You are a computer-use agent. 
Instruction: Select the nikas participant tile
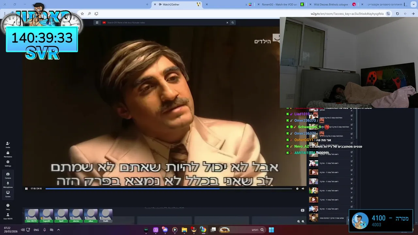91,216
